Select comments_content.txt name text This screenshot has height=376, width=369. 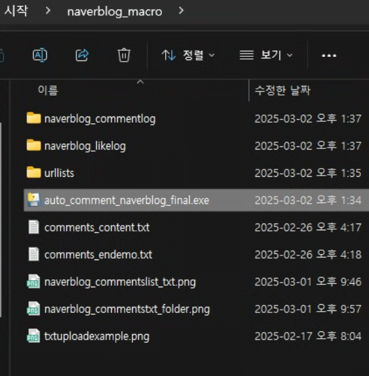(97, 228)
